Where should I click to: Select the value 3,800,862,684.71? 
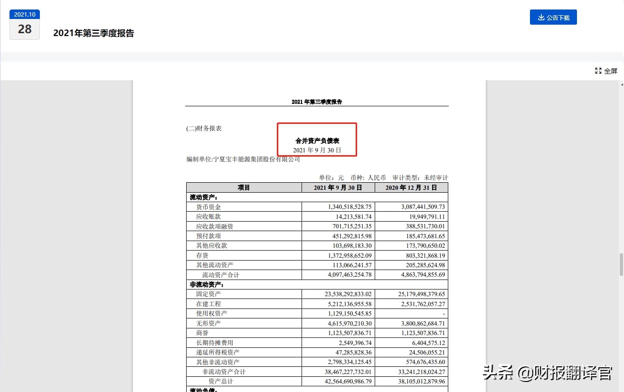click(x=423, y=323)
